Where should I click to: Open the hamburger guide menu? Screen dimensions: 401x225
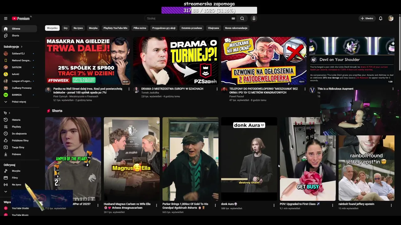(x=6, y=18)
